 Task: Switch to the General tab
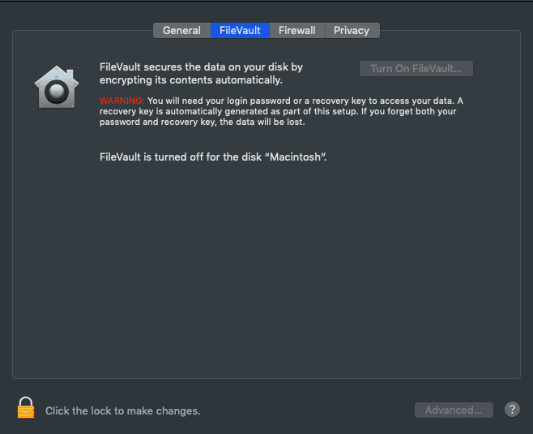tap(182, 31)
